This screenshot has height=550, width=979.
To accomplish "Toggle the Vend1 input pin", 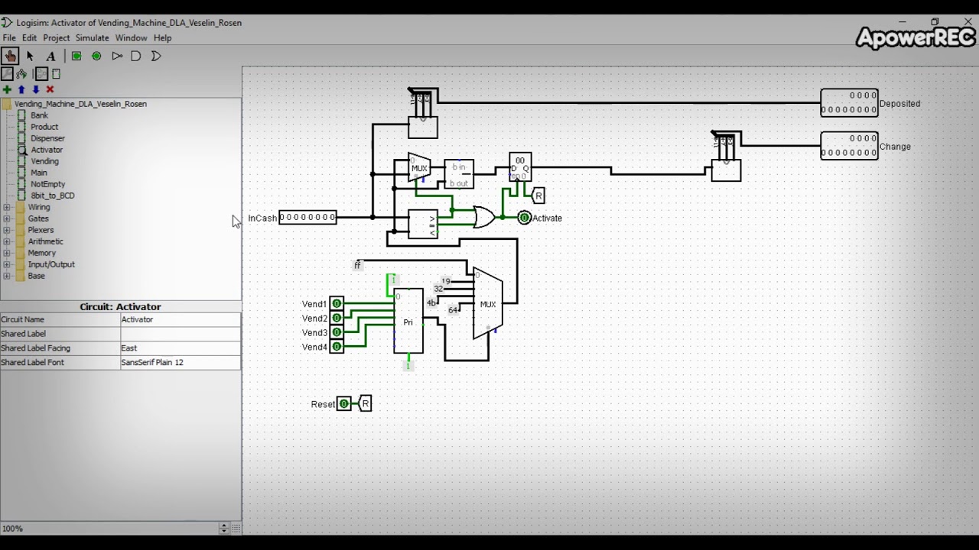I will (337, 304).
